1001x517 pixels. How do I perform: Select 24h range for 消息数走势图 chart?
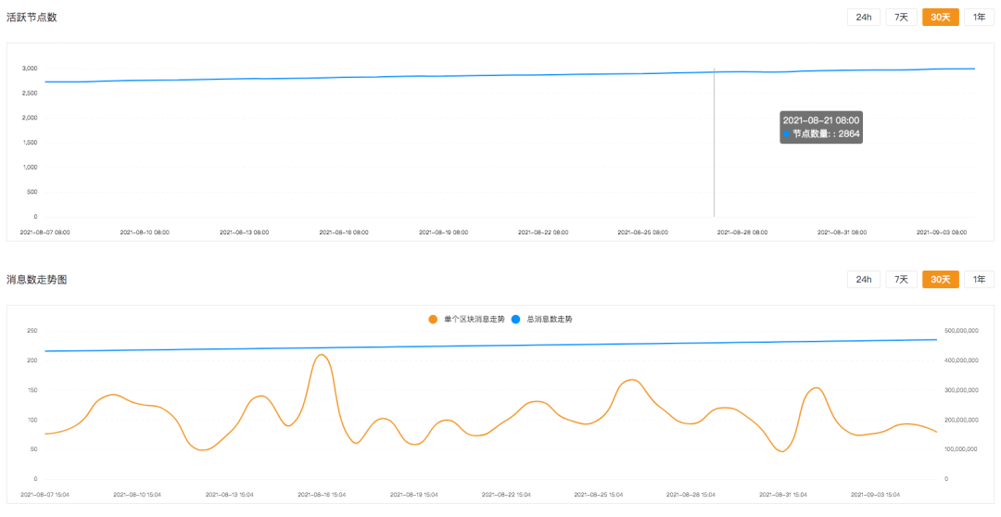863,280
